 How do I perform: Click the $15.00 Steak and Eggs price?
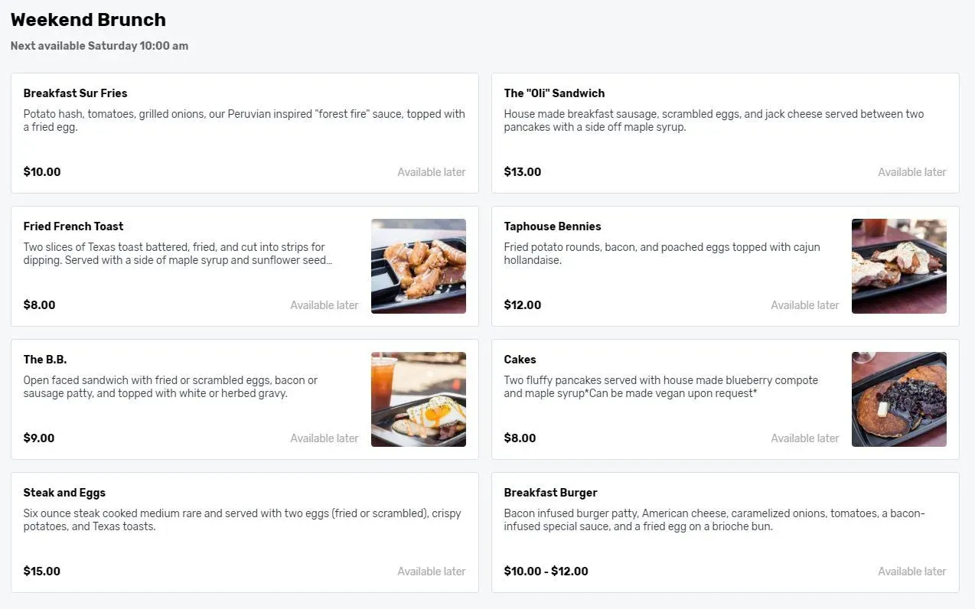42,572
